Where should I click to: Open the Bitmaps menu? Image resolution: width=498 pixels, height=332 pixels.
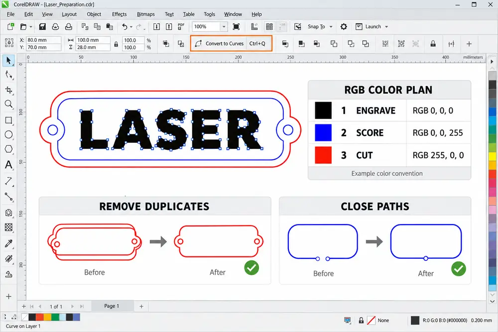pos(146,14)
